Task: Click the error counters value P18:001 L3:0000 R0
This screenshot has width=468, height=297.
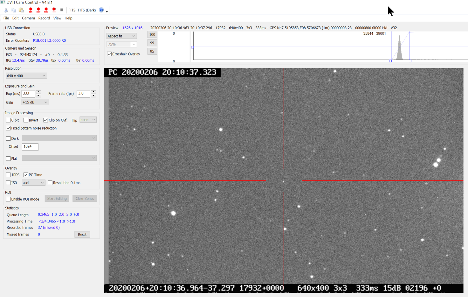Action: (x=49, y=40)
